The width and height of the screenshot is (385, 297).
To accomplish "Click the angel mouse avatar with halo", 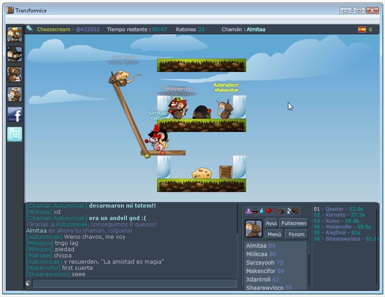I will [15, 94].
